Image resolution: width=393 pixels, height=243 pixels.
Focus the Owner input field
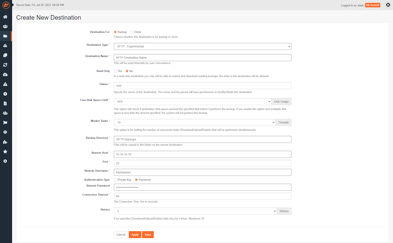202,86
